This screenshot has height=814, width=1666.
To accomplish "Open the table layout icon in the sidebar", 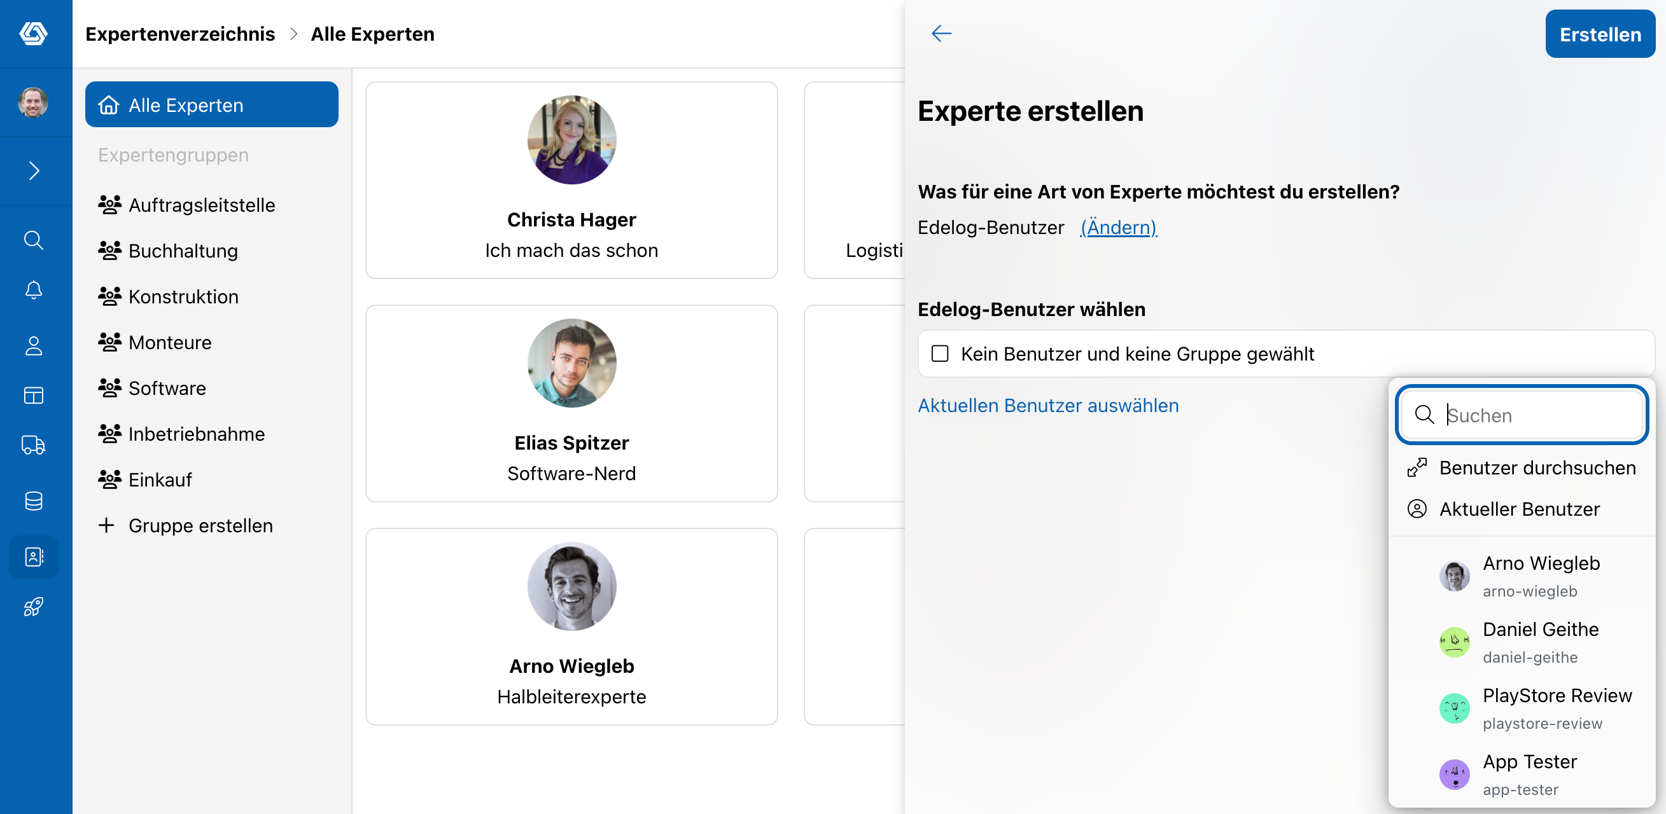I will coord(34,395).
